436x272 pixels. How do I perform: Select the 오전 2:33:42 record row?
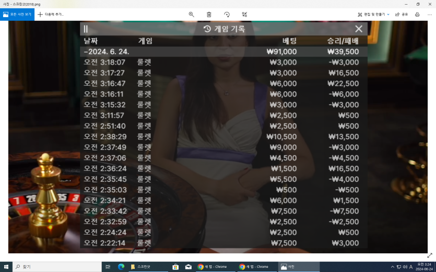point(223,211)
